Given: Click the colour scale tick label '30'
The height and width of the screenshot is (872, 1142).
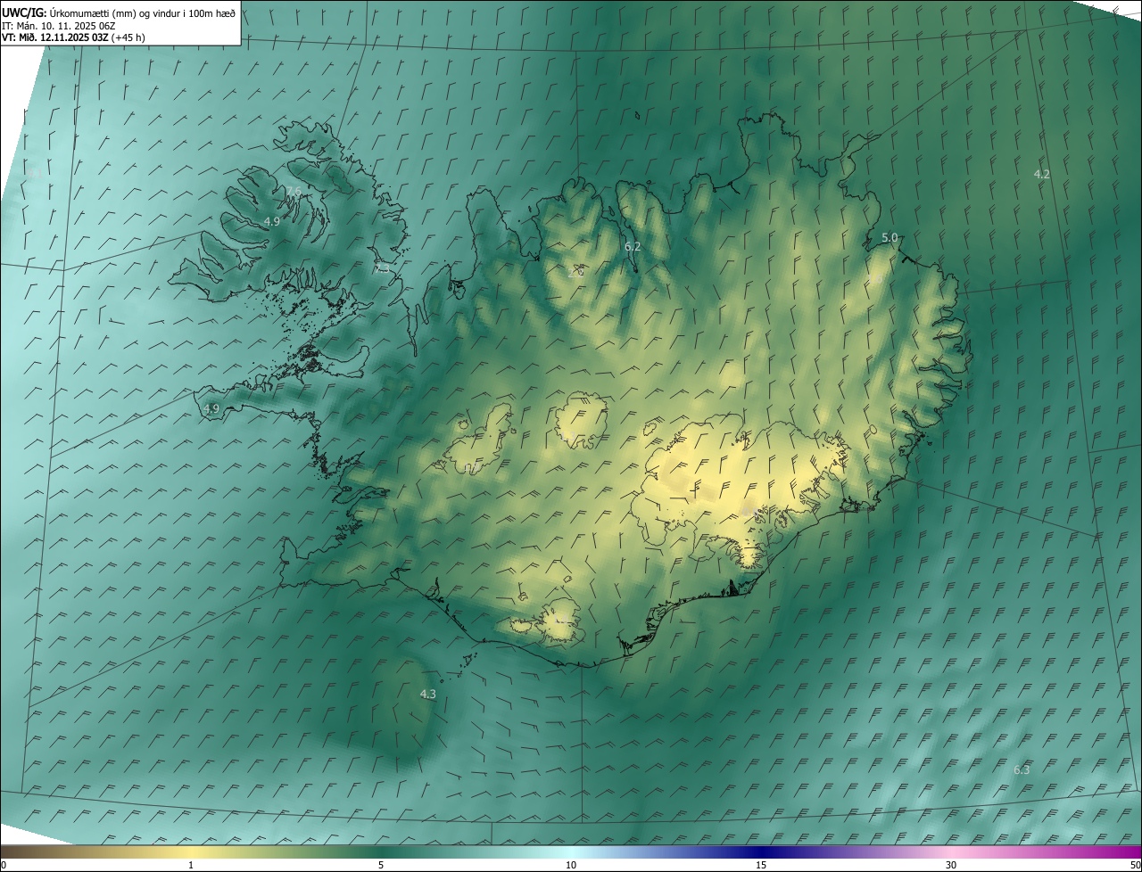Looking at the screenshot, I should [x=951, y=865].
